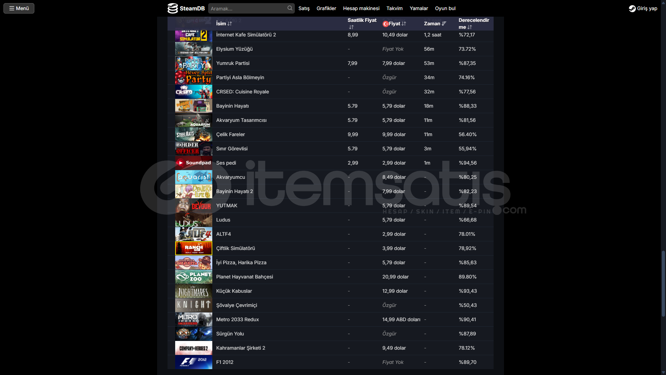Open the İnternet Kafe Simülatörü 2 link
The image size is (666, 375).
pyautogui.click(x=246, y=35)
